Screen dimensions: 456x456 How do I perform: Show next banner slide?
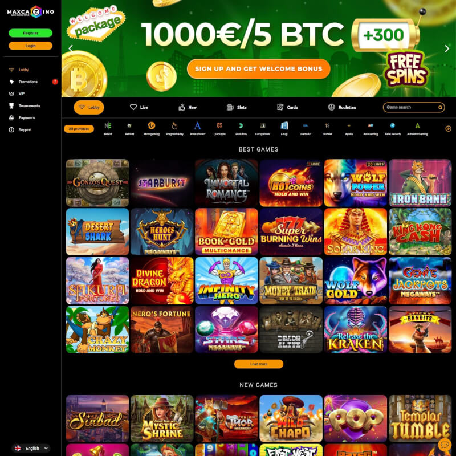[447, 48]
